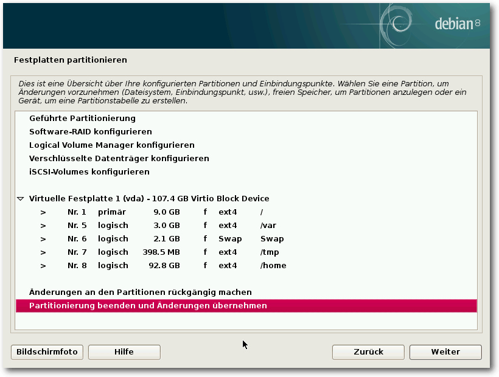This screenshot has width=499, height=377.
Task: Click the 92.8 GB size value
Action: point(164,266)
